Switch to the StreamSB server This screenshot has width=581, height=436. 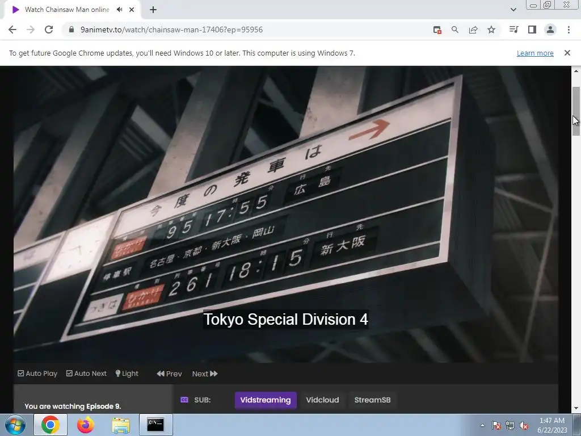(372, 400)
